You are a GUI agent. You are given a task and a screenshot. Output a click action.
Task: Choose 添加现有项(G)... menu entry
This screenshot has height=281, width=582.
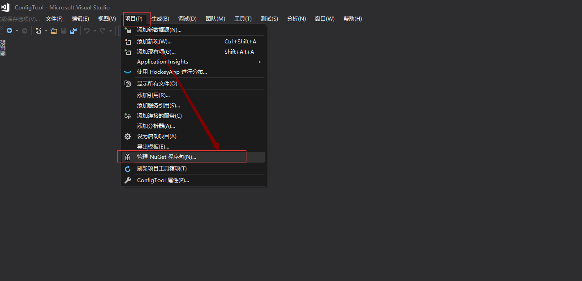194,52
